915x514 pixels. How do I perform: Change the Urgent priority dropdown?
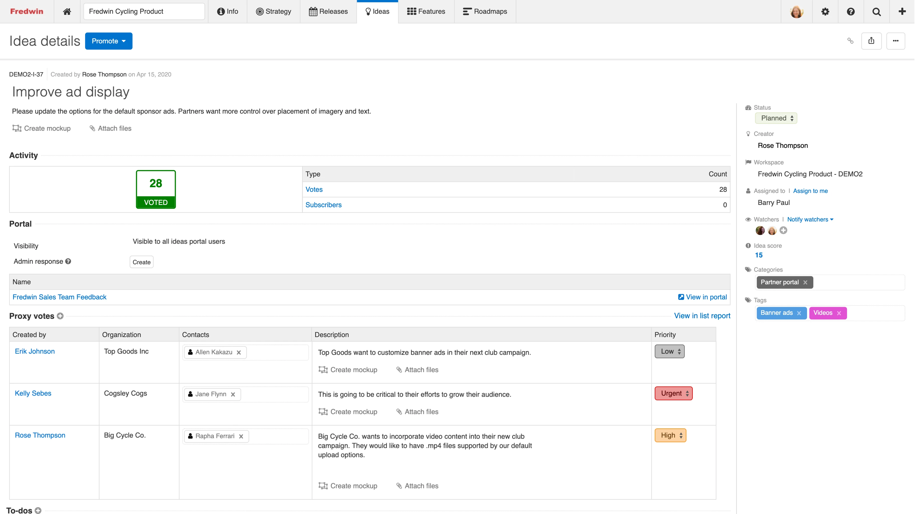[x=674, y=393]
